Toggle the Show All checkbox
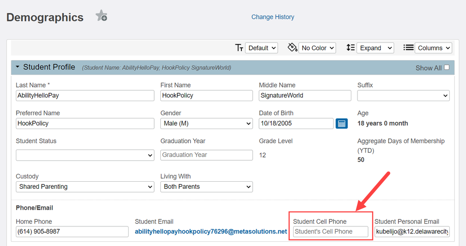Screen dimensions: 466x246 point(447,68)
